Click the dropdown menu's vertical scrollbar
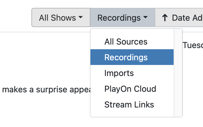The image size is (203, 127). [x=178, y=73]
